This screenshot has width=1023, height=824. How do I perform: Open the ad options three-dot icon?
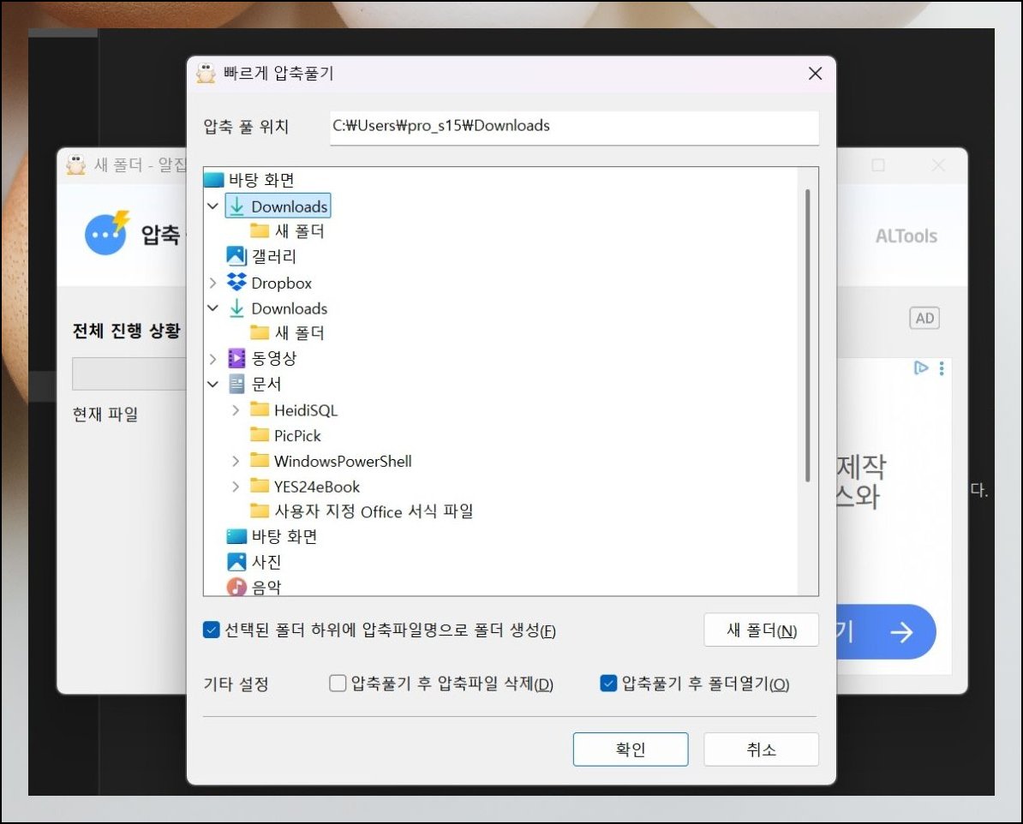942,368
